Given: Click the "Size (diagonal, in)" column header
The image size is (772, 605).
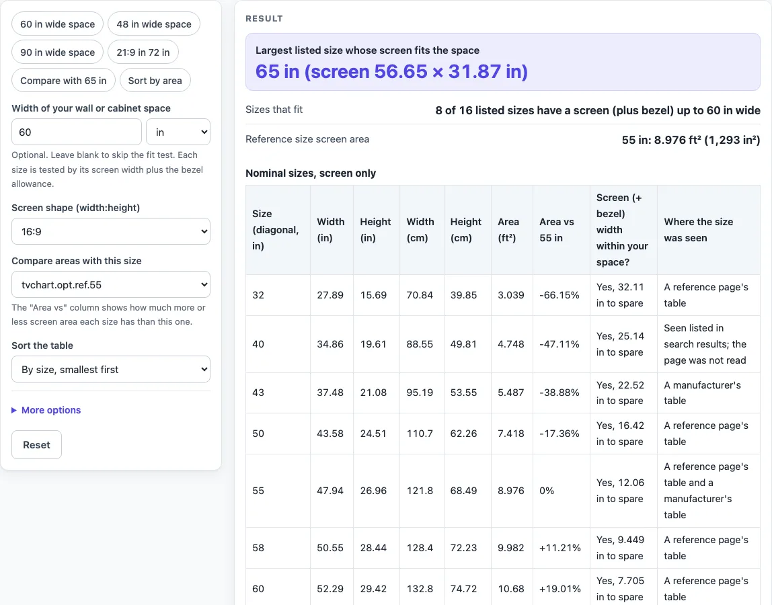Looking at the screenshot, I should [x=278, y=230].
